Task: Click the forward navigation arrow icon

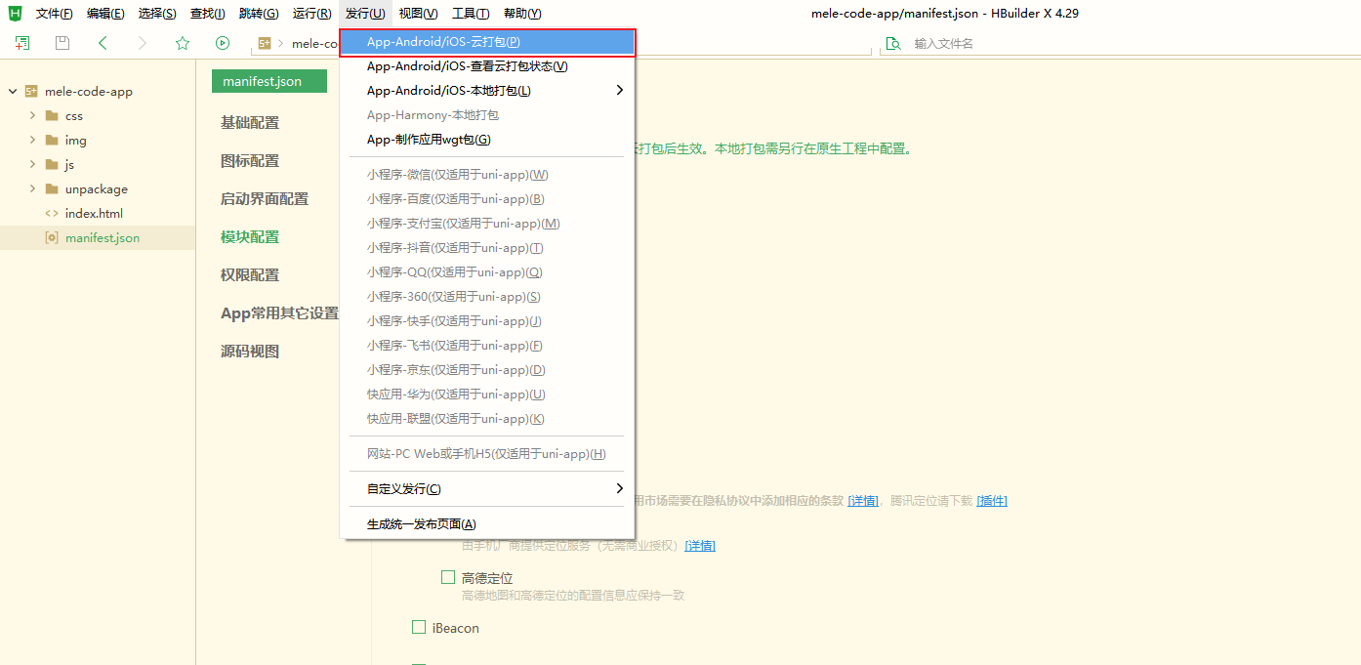Action: coord(144,43)
